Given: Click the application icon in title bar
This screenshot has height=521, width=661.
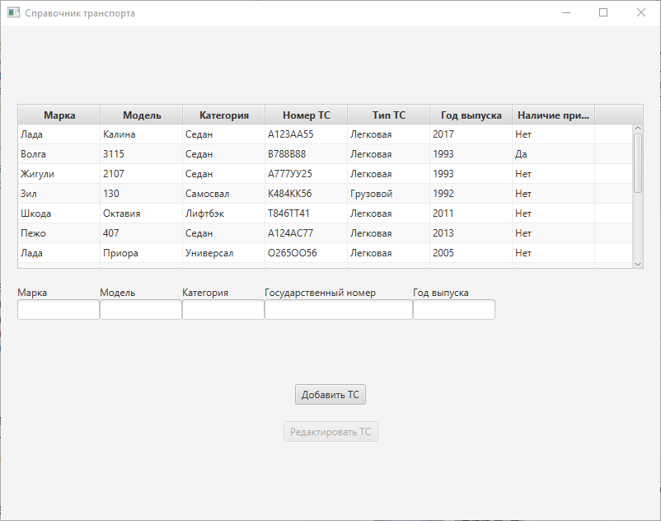Looking at the screenshot, I should point(12,12).
